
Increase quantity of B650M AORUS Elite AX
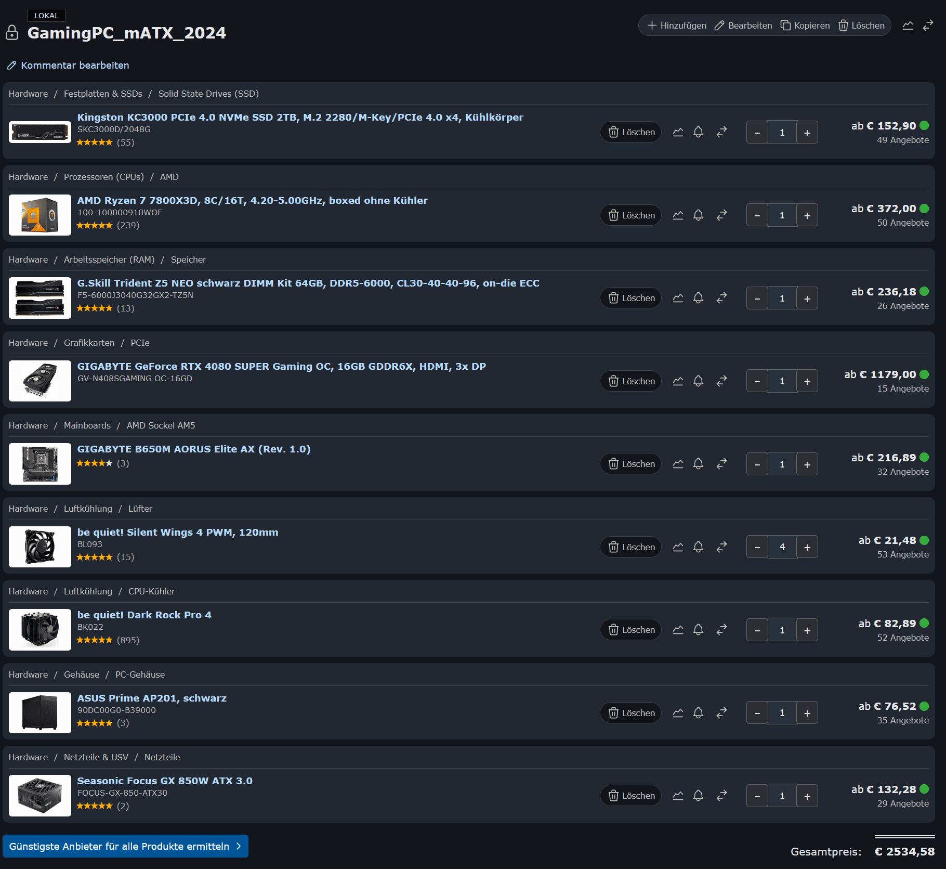tap(807, 464)
